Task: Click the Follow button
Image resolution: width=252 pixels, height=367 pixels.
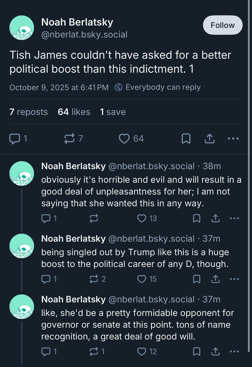Action: pos(222,25)
